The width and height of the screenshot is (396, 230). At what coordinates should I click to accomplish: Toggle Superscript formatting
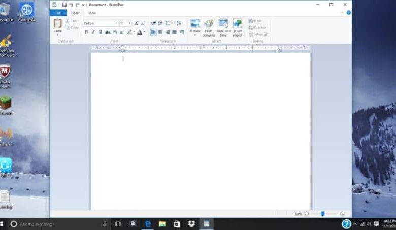click(x=122, y=32)
